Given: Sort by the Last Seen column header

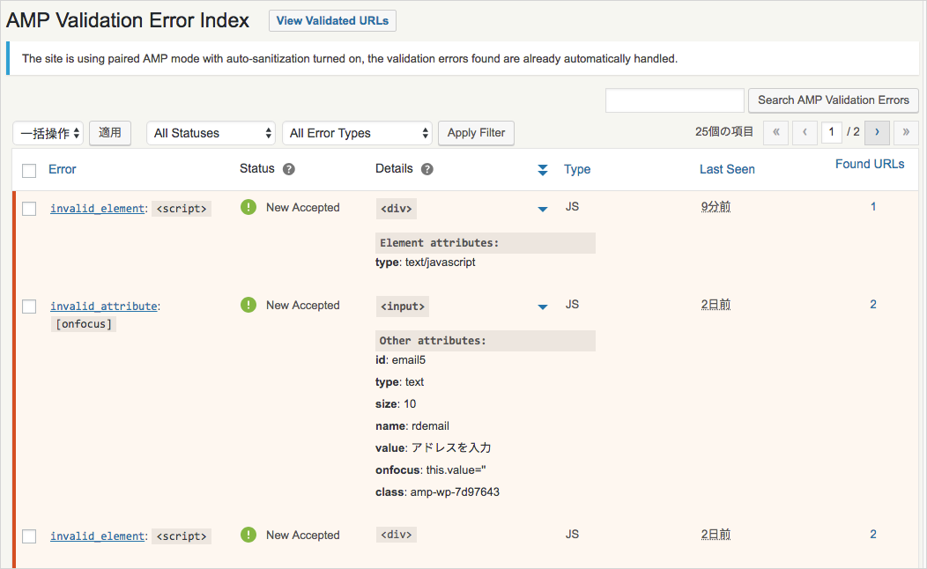Looking at the screenshot, I should point(727,170).
